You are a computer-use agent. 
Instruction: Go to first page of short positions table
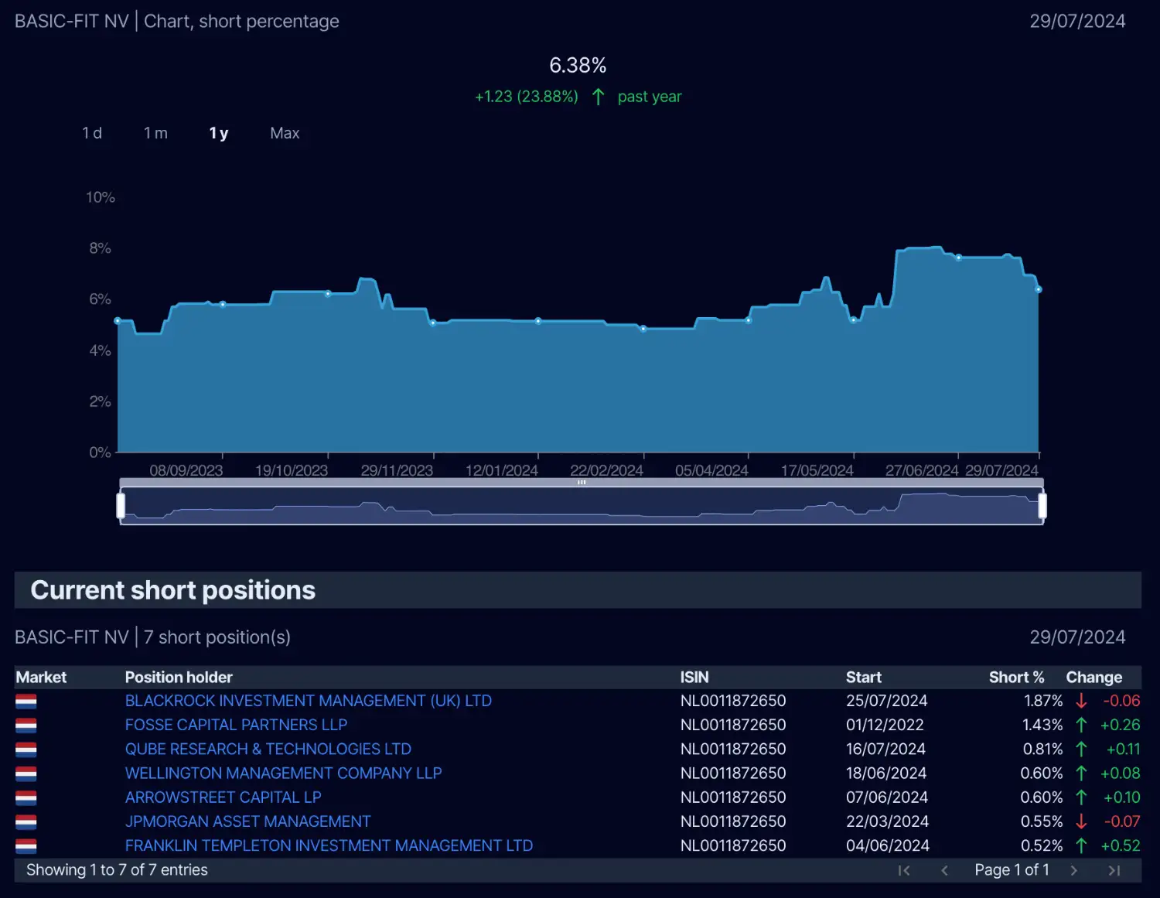click(903, 870)
